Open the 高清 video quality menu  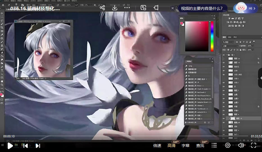pyautogui.click(x=171, y=146)
